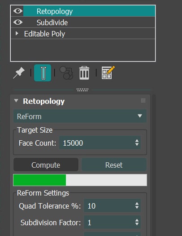Decrease Quad Tolerance with down arrow
This screenshot has width=182, height=236.
pos(137,208)
